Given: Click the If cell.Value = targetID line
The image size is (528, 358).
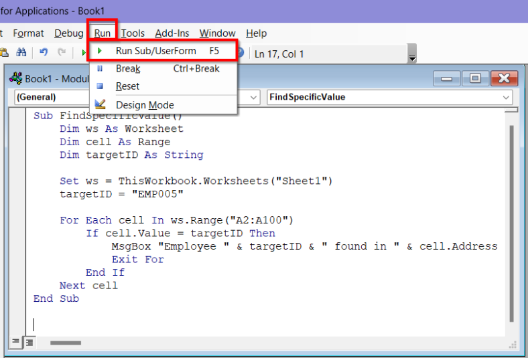Looking at the screenshot, I should click(180, 234).
